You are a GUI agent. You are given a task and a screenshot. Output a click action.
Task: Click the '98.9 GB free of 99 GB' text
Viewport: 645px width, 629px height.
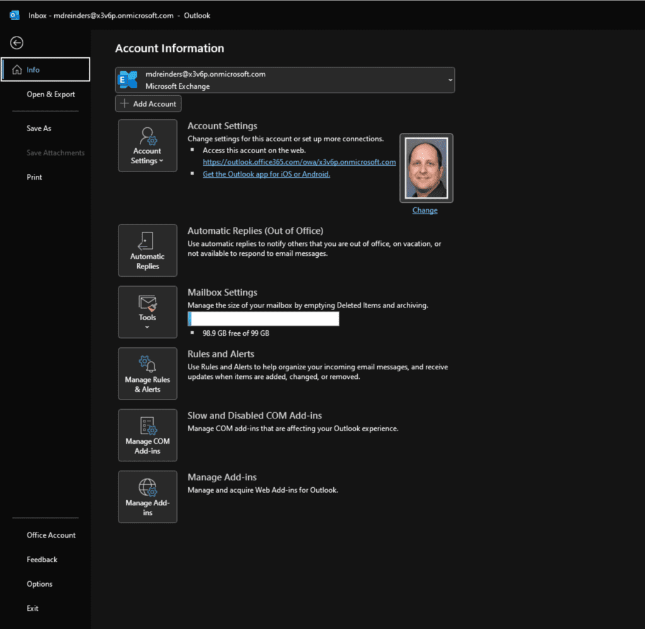click(x=236, y=333)
